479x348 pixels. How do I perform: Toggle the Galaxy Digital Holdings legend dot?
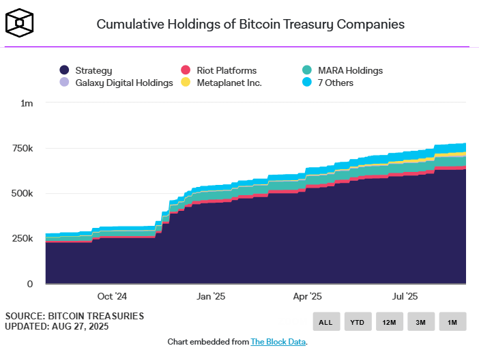pyautogui.click(x=64, y=82)
